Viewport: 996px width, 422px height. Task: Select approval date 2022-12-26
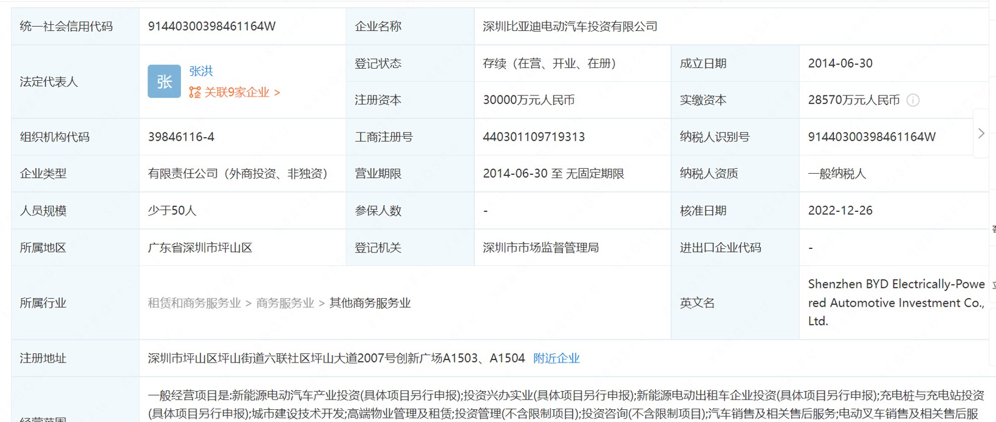coord(840,211)
